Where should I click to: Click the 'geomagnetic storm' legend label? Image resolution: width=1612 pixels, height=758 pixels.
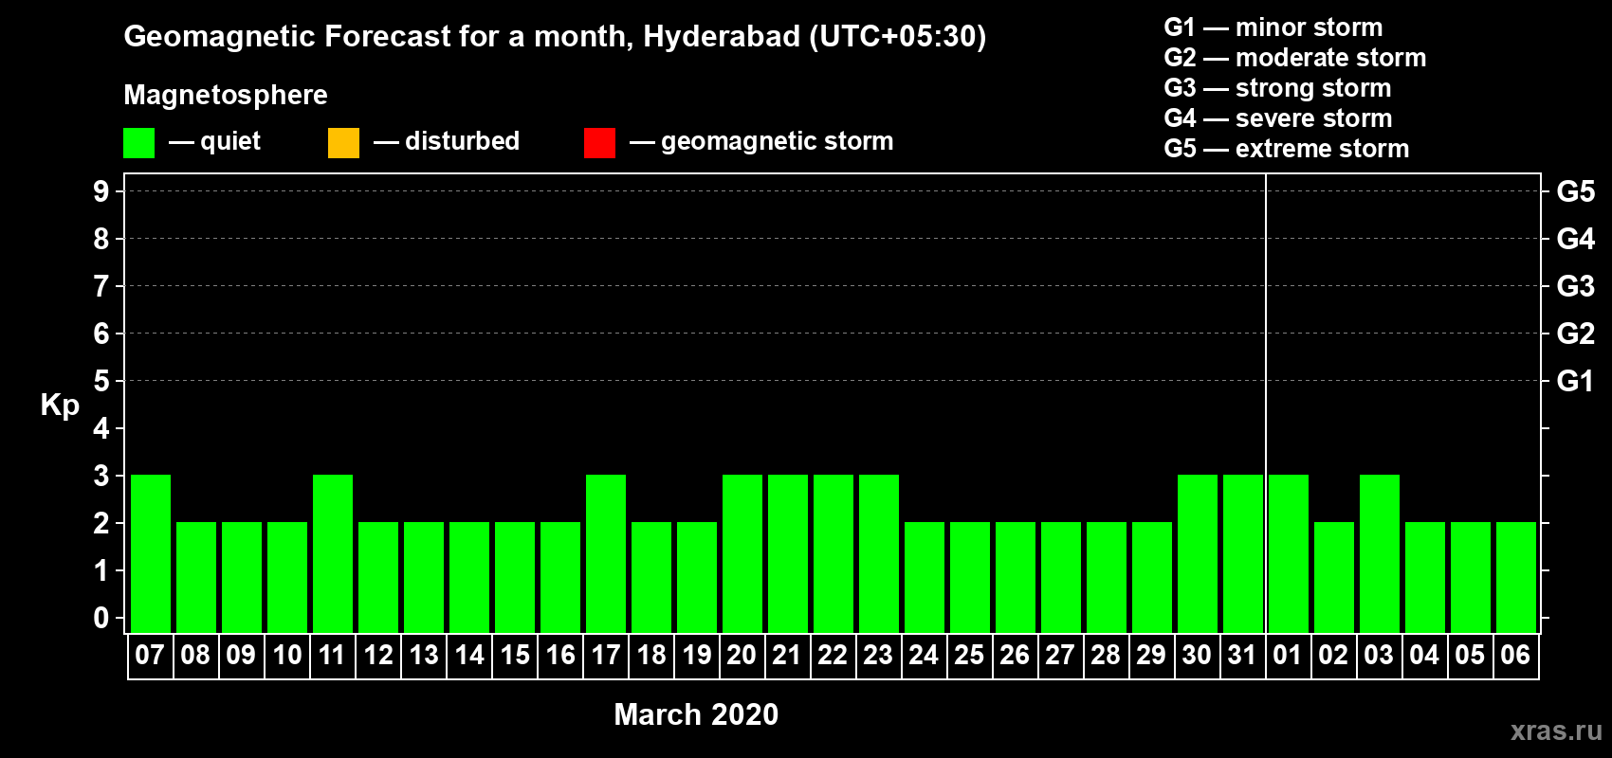[x=777, y=141]
